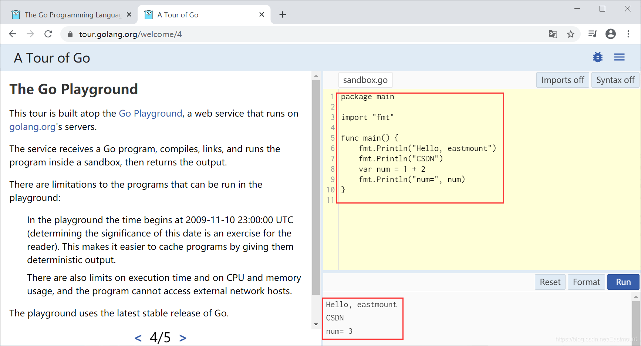Click Go gopher favicon on first tab
641x346 pixels.
click(16, 14)
